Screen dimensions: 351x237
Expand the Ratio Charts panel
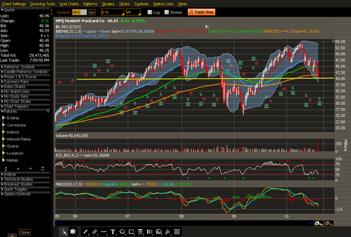[25, 87]
